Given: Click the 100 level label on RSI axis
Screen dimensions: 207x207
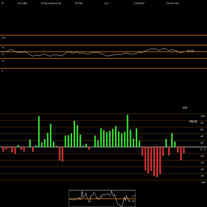Looking at the screenshot, I should click(3, 38).
